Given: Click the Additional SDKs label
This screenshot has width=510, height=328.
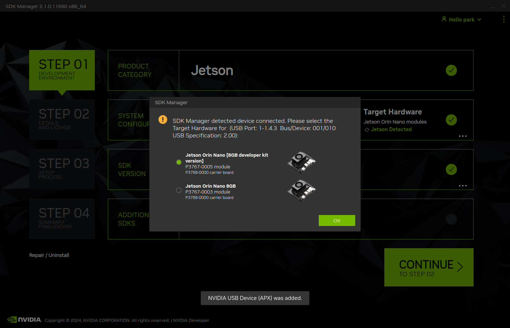Looking at the screenshot, I should point(133,219).
